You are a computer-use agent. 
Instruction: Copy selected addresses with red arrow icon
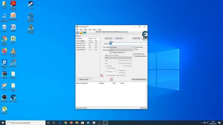(x=102, y=76)
